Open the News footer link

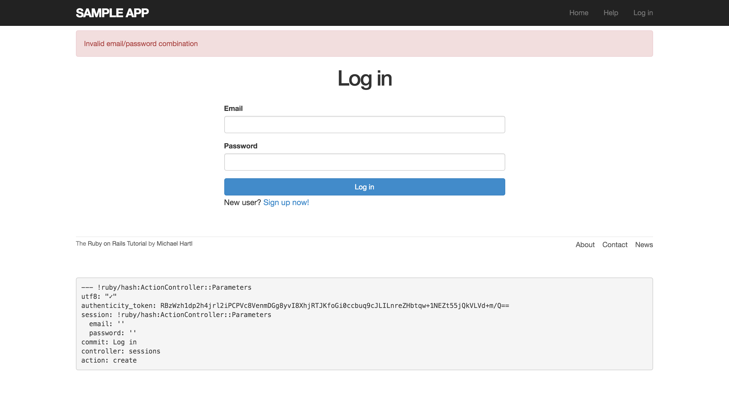(x=644, y=245)
